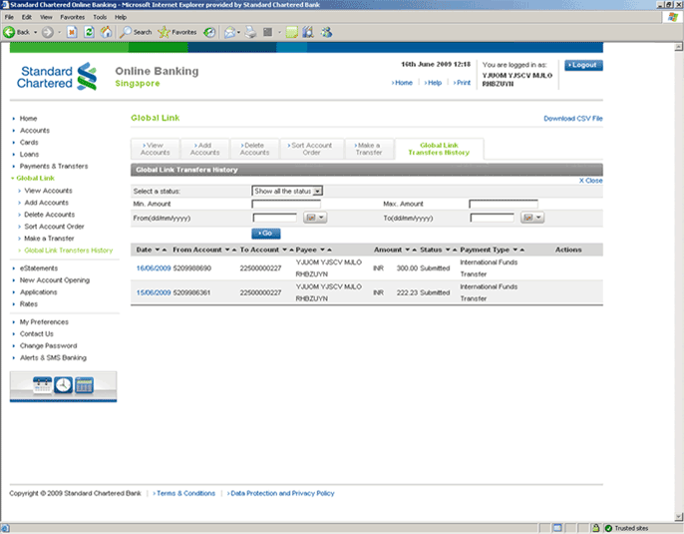
Task: Click the header Print link
Action: point(462,83)
